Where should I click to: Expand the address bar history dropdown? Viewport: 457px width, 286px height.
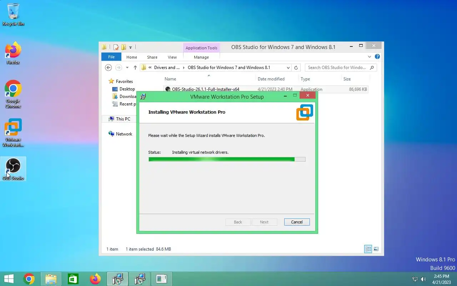tap(288, 68)
